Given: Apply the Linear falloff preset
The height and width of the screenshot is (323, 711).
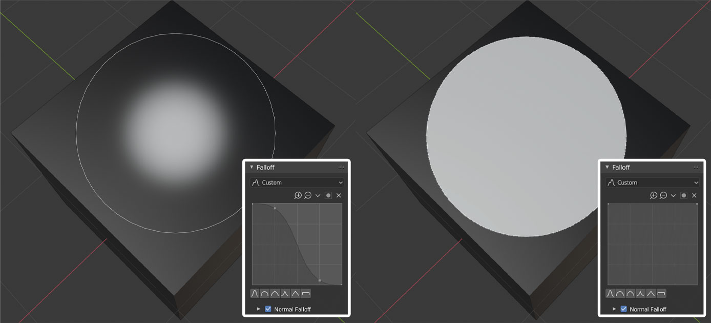Looking at the screenshot, I should point(297,293).
